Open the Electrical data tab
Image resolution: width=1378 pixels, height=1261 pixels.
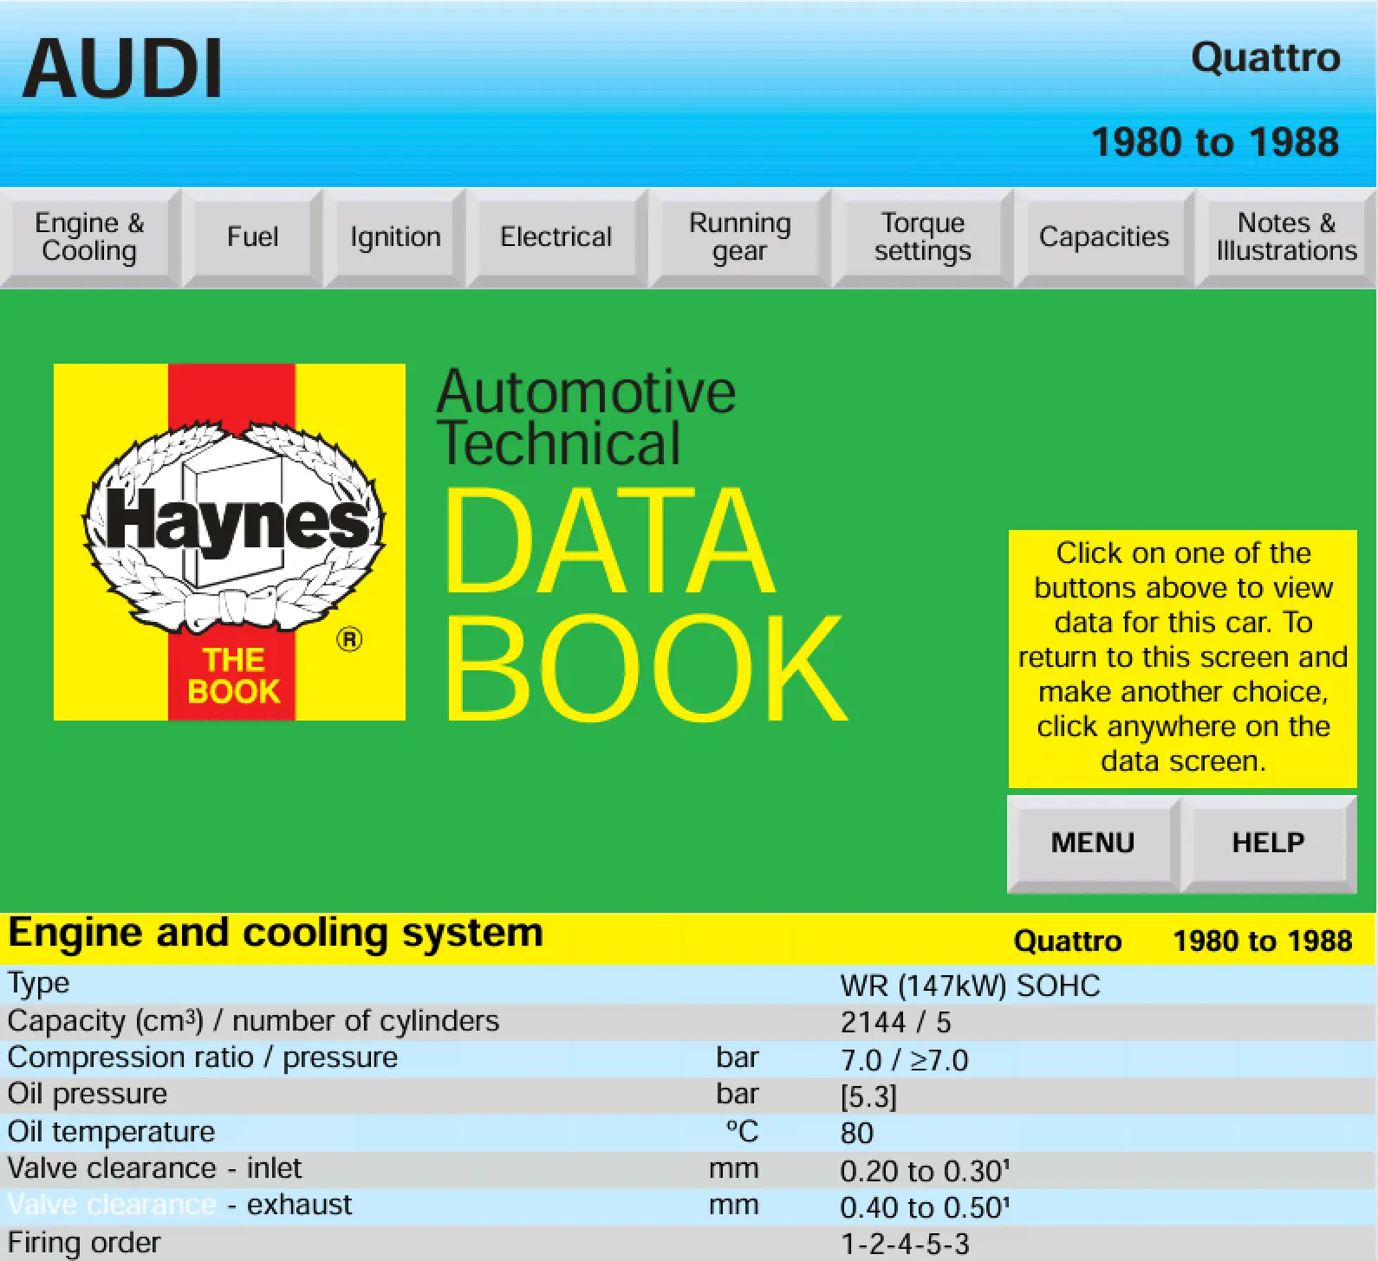556,237
